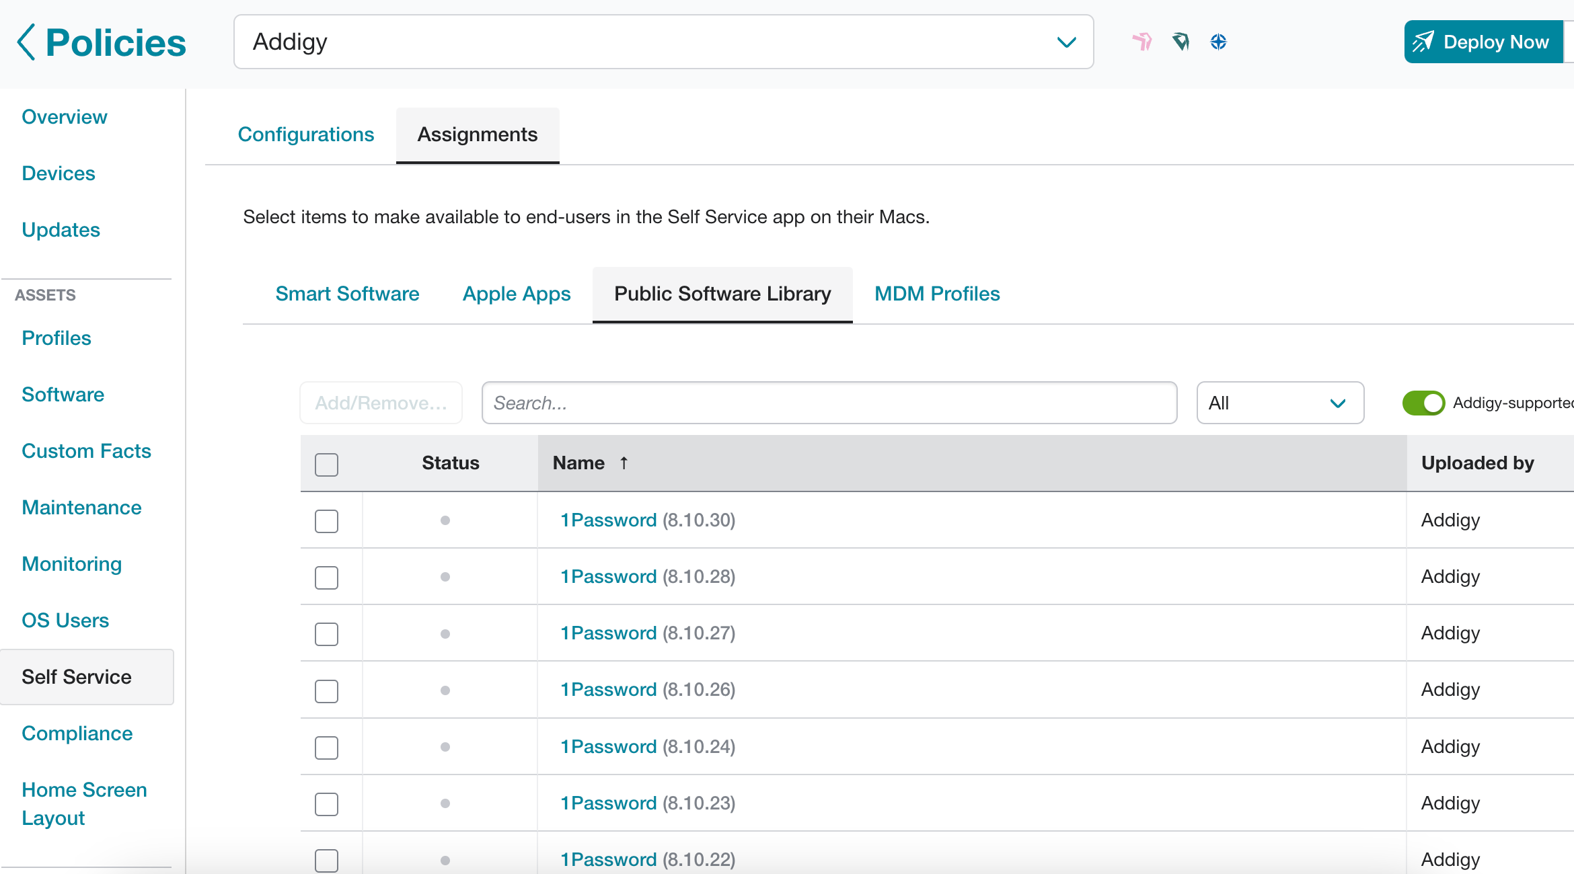Open 1Password (8.10.26) link

click(608, 689)
